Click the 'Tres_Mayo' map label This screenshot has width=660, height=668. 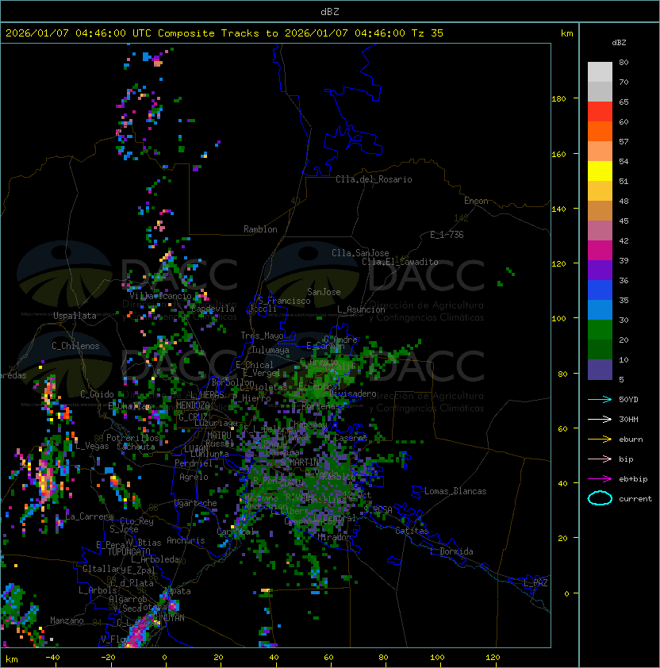click(x=262, y=336)
